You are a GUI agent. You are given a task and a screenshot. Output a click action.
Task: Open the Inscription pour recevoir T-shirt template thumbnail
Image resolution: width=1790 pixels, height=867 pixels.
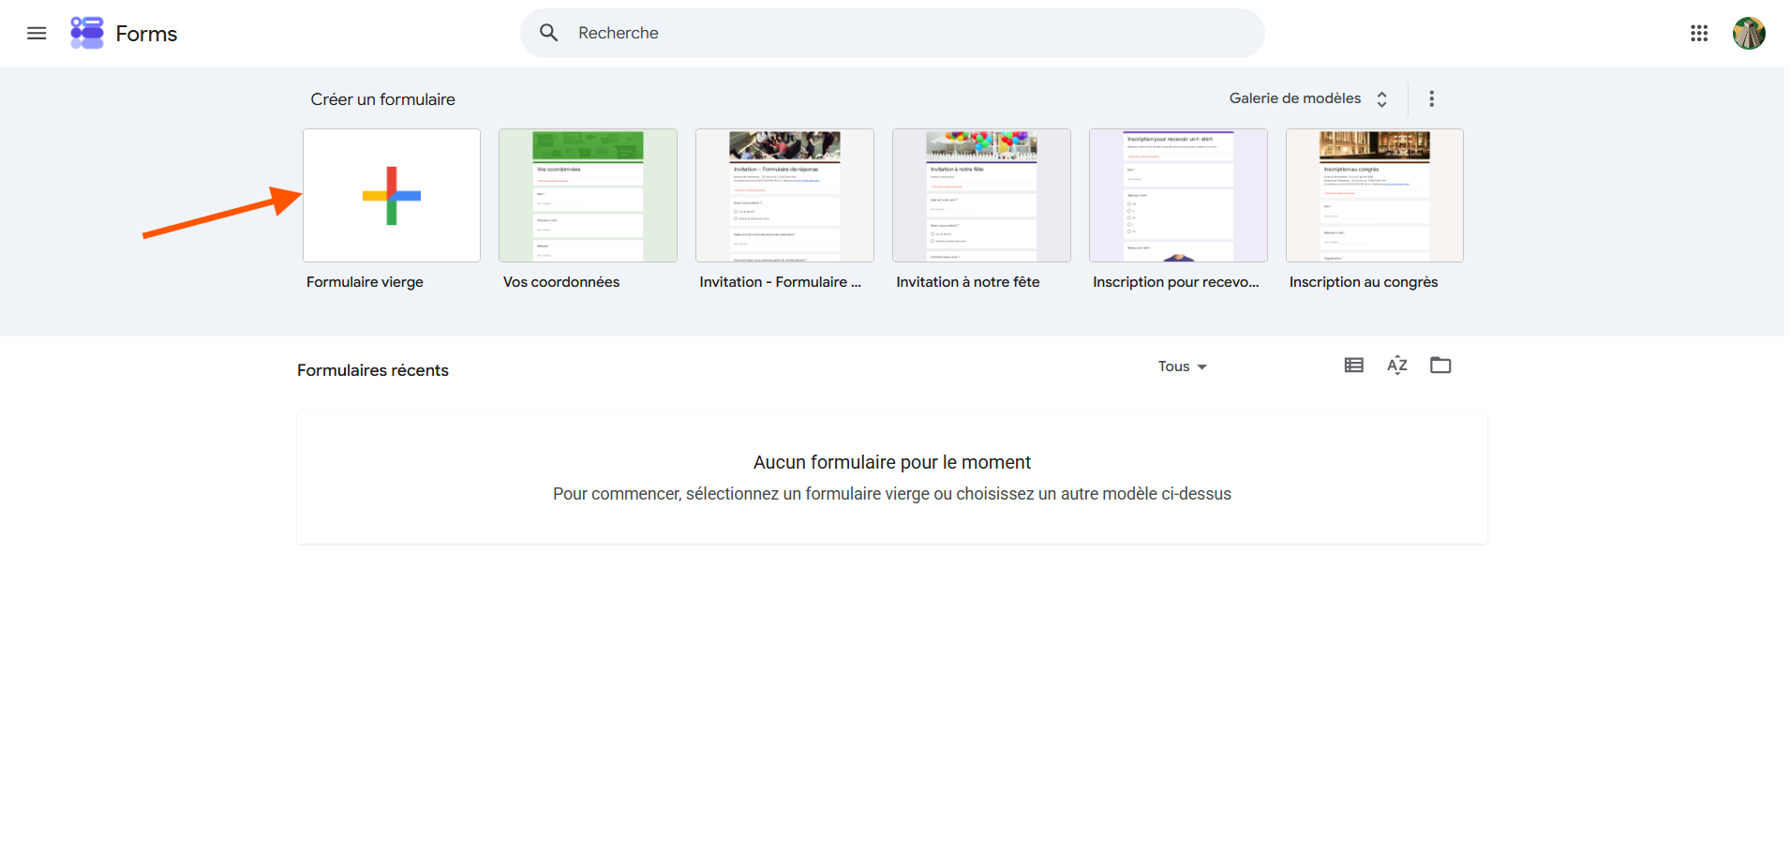(x=1178, y=195)
